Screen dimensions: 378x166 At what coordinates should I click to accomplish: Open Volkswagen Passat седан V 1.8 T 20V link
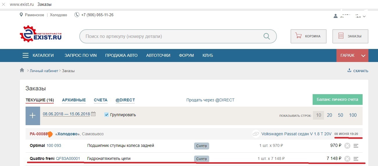click(x=296, y=134)
